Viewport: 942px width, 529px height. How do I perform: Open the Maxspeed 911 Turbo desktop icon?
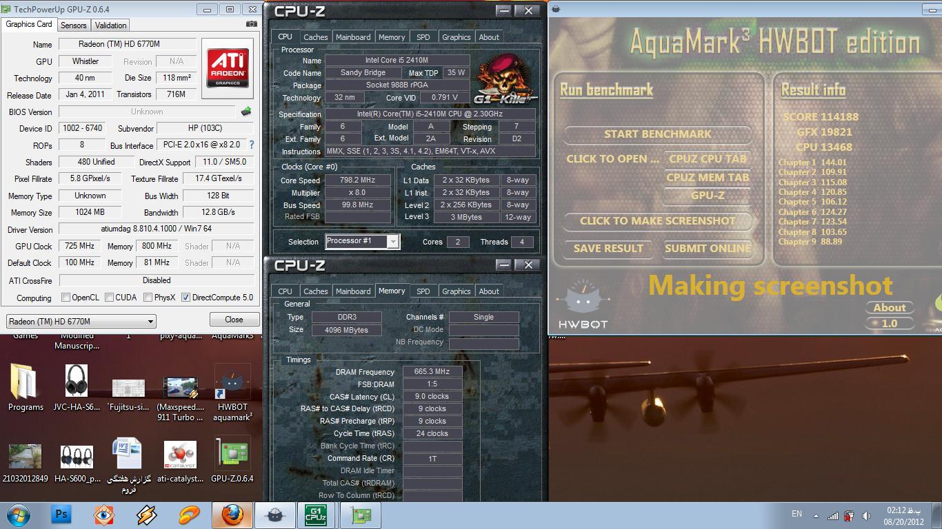[180, 397]
